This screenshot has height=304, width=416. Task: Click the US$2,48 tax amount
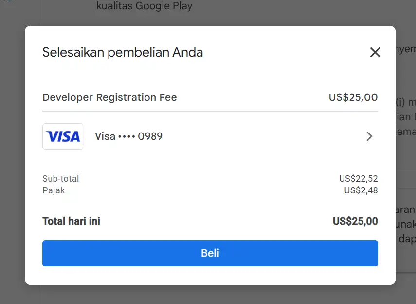361,190
